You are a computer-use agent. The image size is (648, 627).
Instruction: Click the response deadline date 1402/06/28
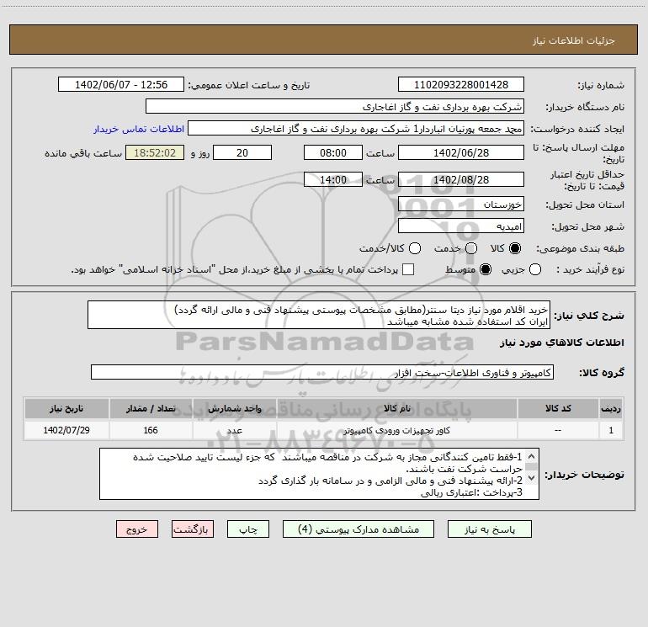pyautogui.click(x=461, y=152)
